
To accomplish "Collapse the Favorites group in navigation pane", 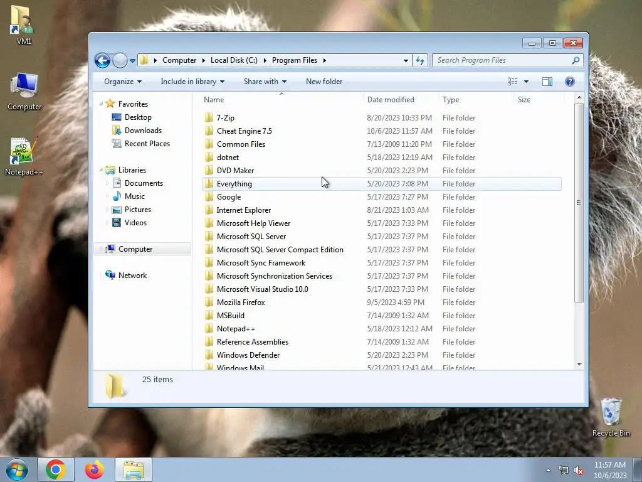I will (x=101, y=104).
